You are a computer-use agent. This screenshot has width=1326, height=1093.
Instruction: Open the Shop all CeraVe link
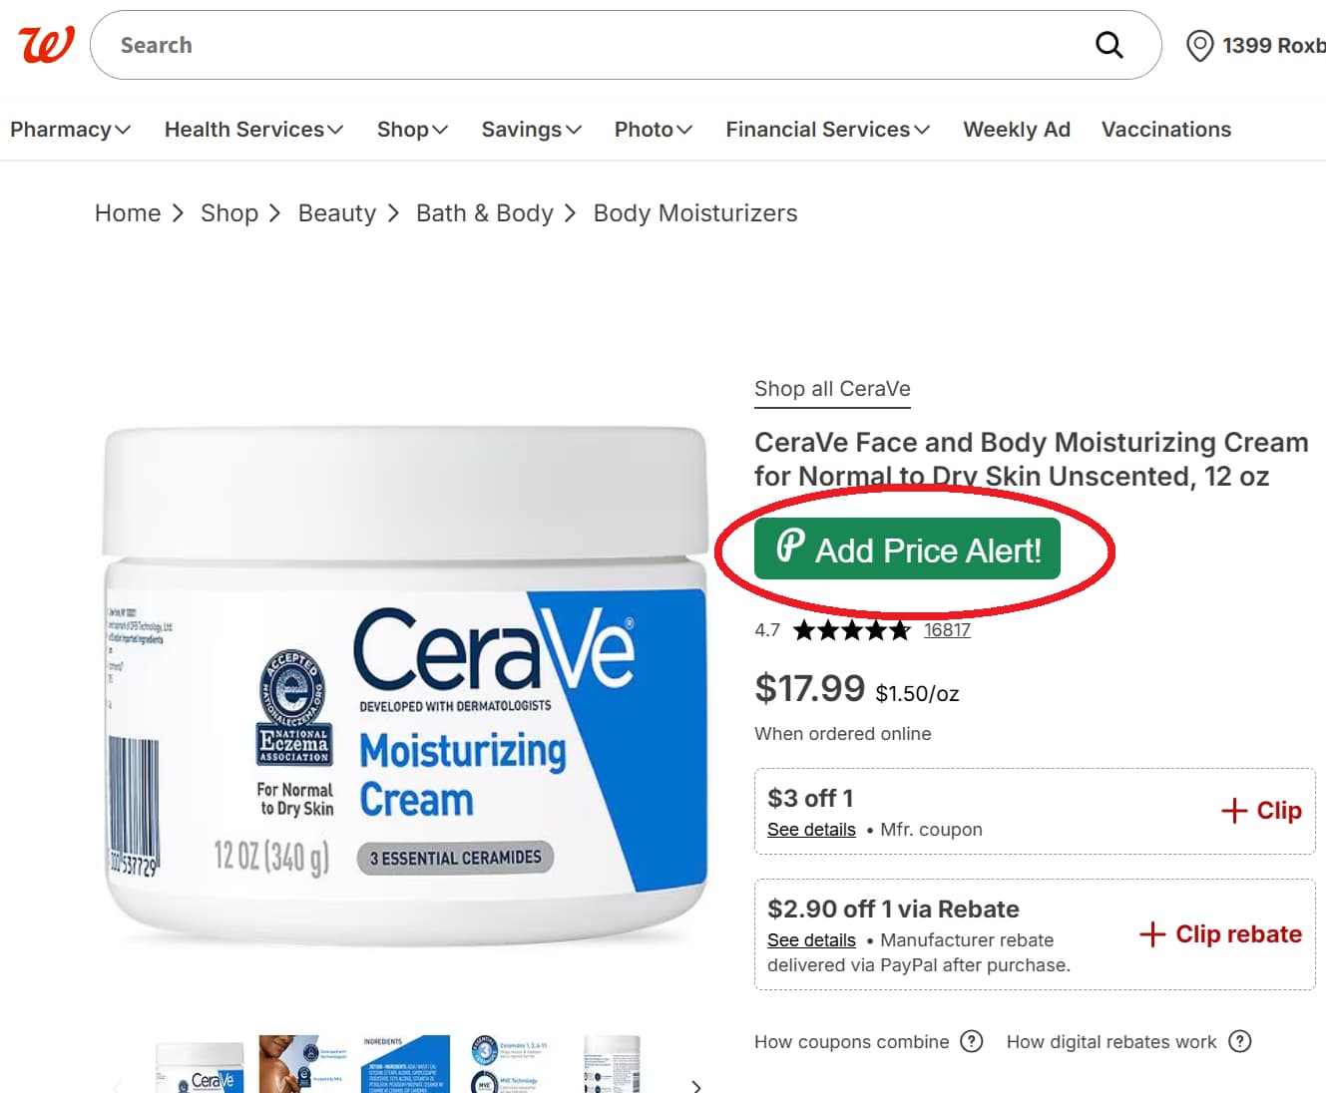coord(832,389)
